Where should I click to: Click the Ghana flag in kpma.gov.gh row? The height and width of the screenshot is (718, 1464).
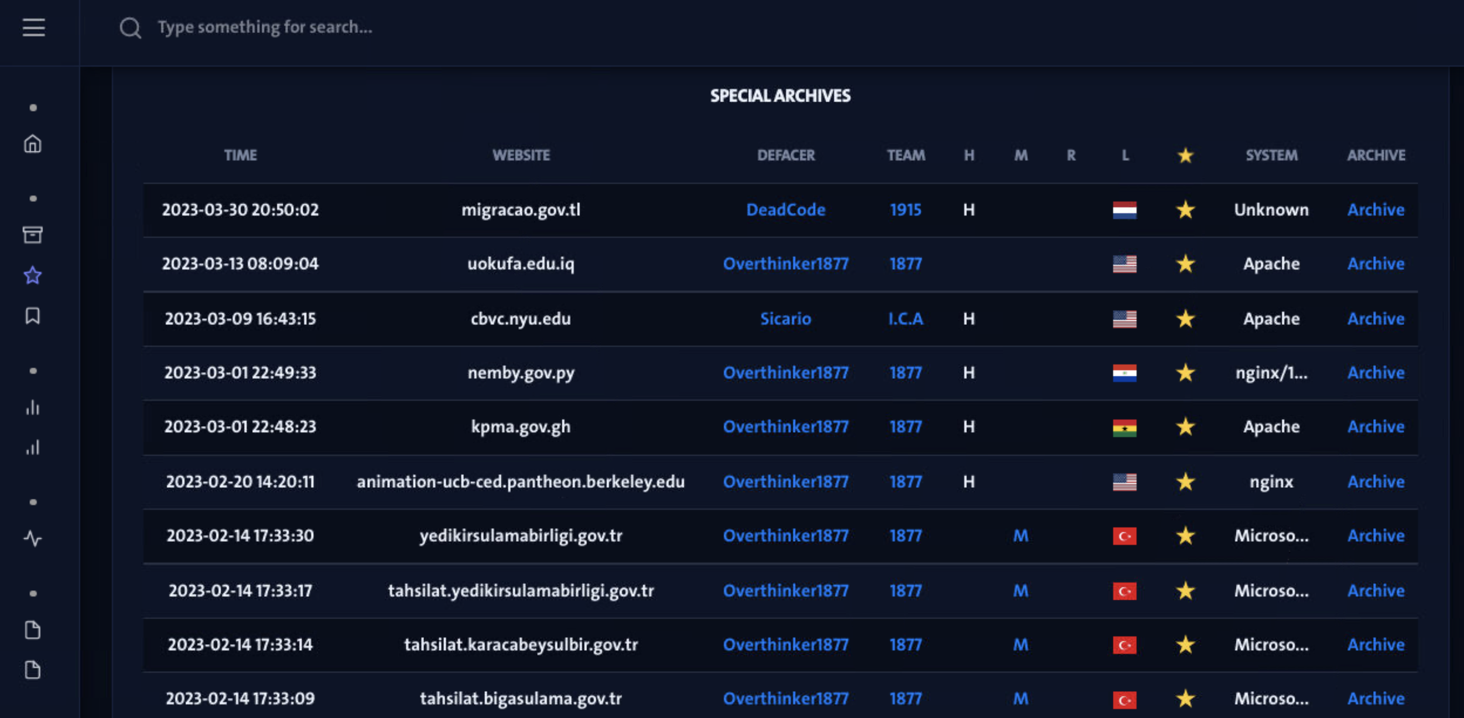1124,428
